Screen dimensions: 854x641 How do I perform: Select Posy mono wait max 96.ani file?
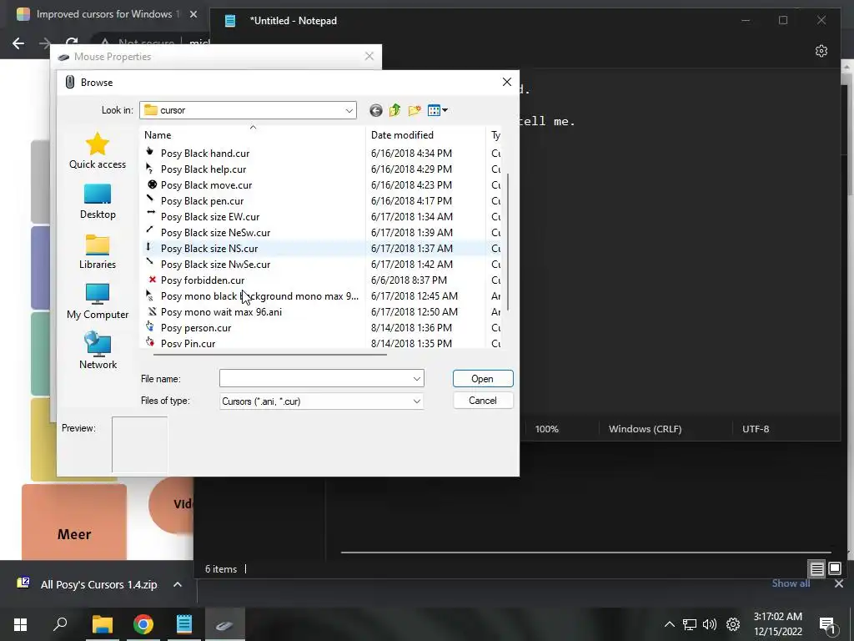pyautogui.click(x=221, y=312)
